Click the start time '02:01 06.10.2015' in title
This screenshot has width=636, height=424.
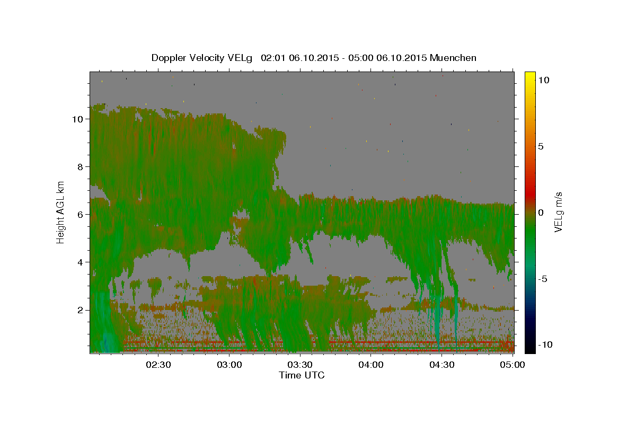(x=301, y=58)
